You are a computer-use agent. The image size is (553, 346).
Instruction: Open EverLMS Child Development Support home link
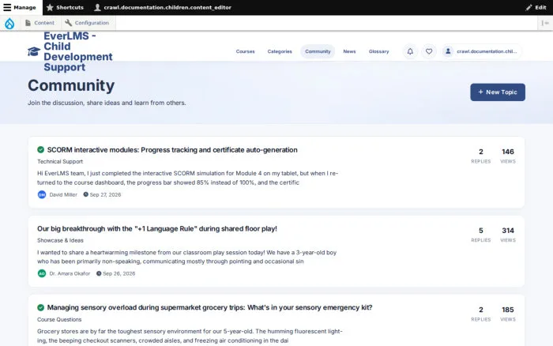click(78, 51)
